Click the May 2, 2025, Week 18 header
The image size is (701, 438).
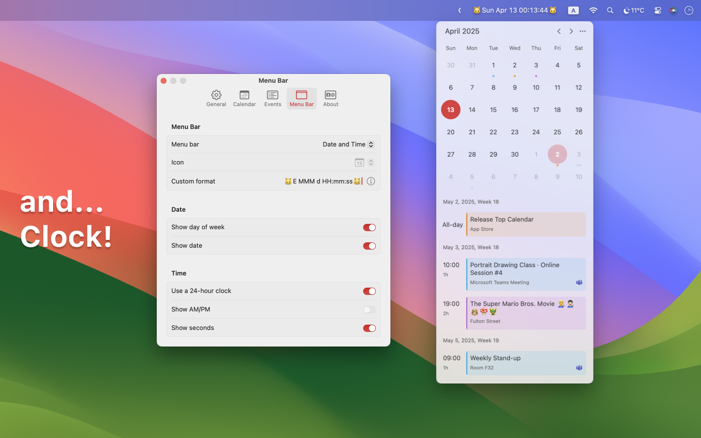pyautogui.click(x=471, y=201)
